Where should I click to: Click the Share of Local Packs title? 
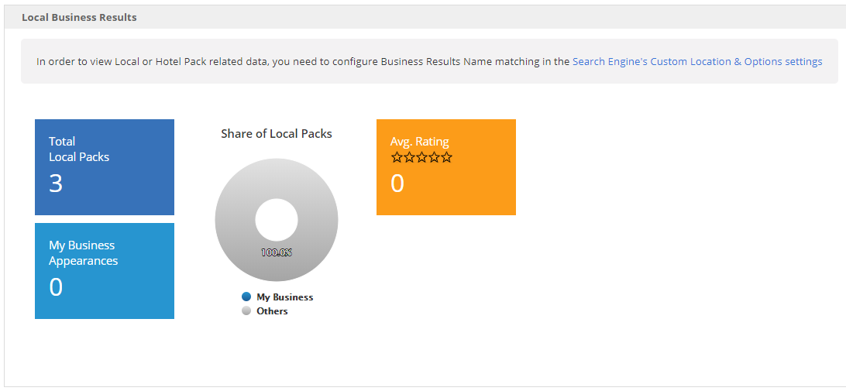point(277,134)
